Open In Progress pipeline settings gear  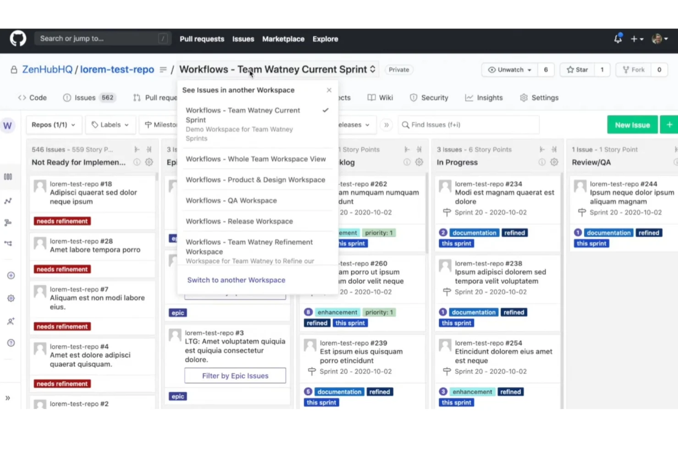pyautogui.click(x=554, y=162)
